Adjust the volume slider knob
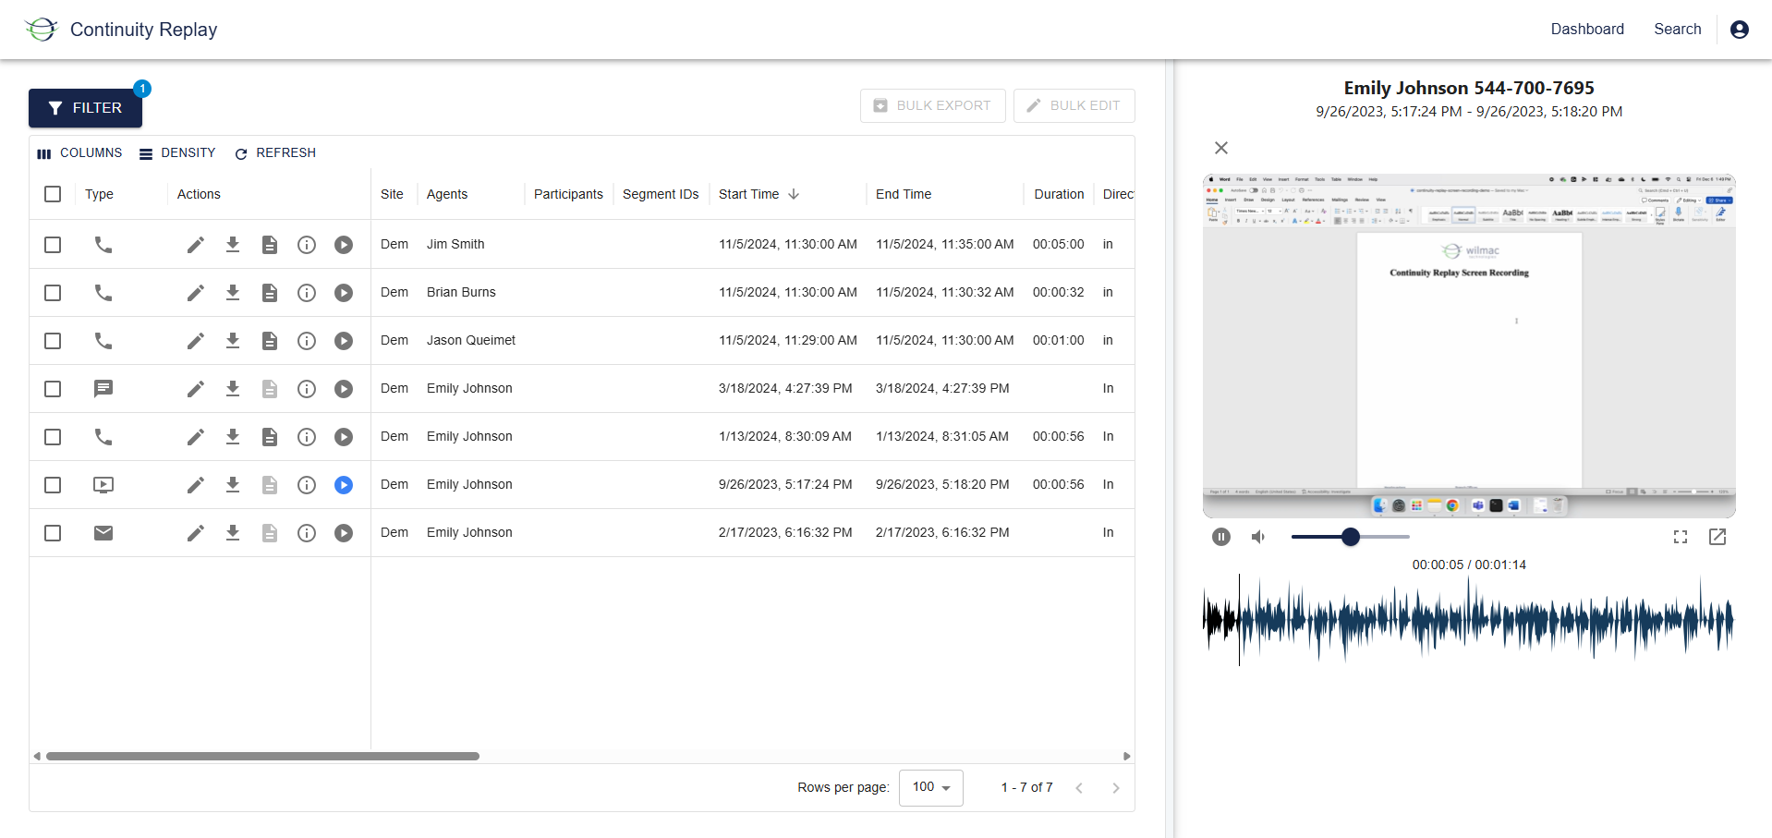 pyautogui.click(x=1351, y=537)
